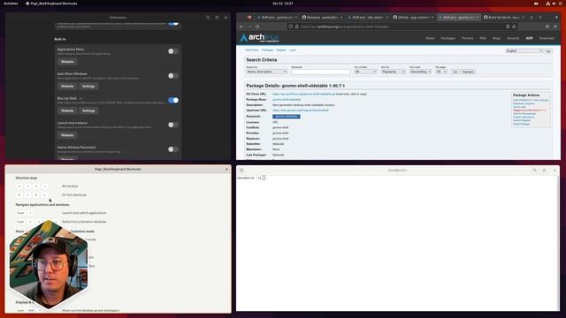
Task: Click Website button for Applications Menu extension
Action: 67,62
